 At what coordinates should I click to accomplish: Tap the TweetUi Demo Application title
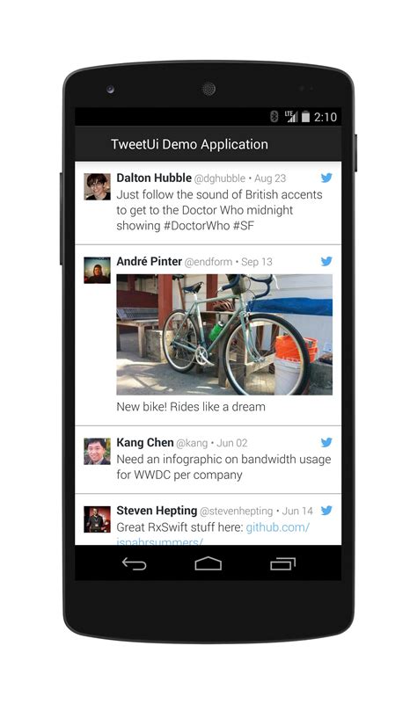pyautogui.click(x=189, y=144)
